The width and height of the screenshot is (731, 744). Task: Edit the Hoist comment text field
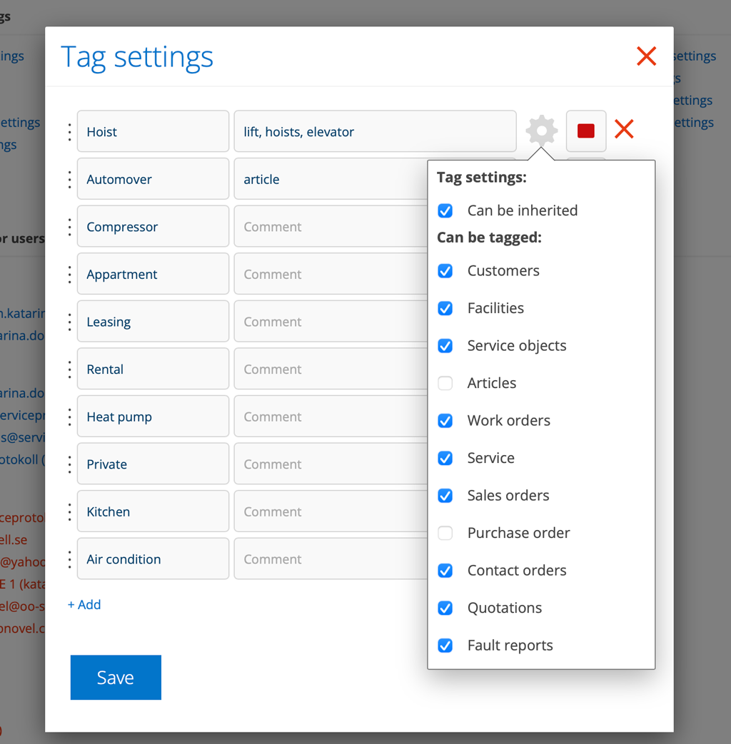click(x=375, y=131)
